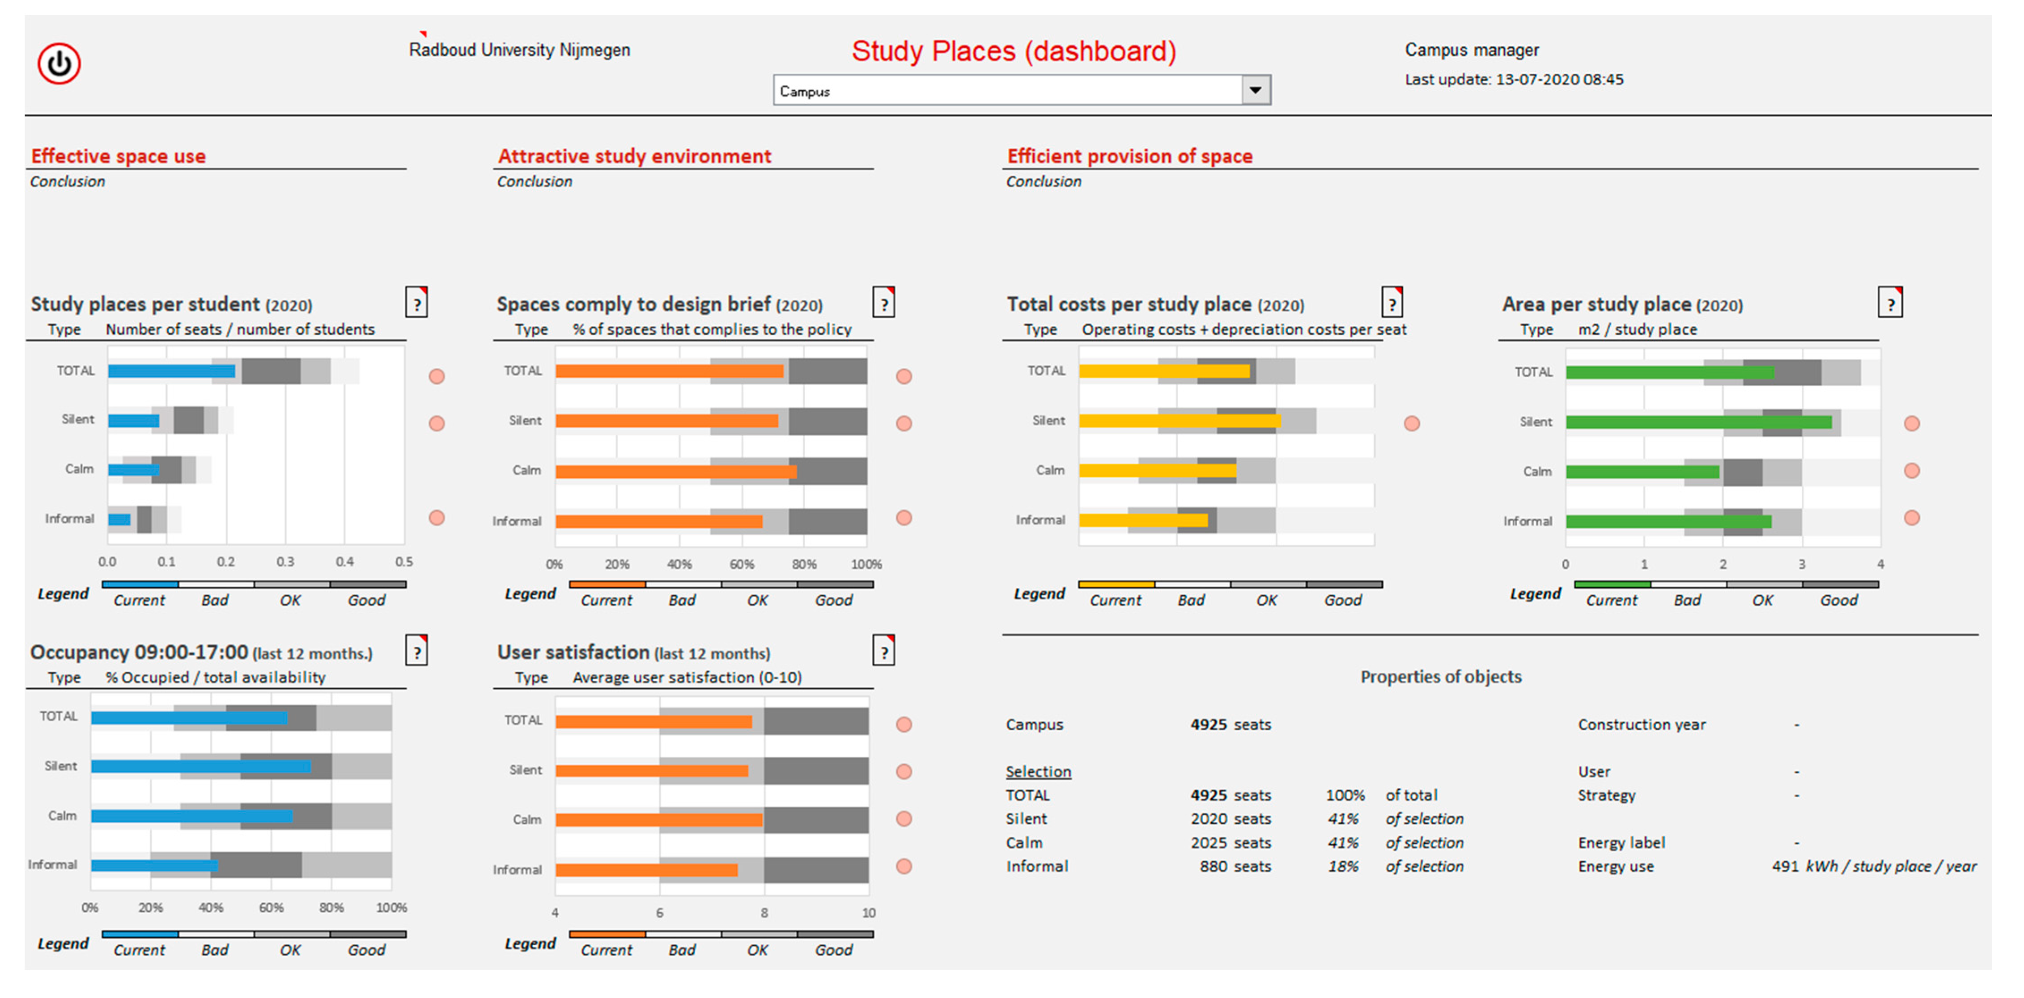This screenshot has height=998, width=2024.
Task: Click the Selection underlined link
Action: click(x=1038, y=772)
